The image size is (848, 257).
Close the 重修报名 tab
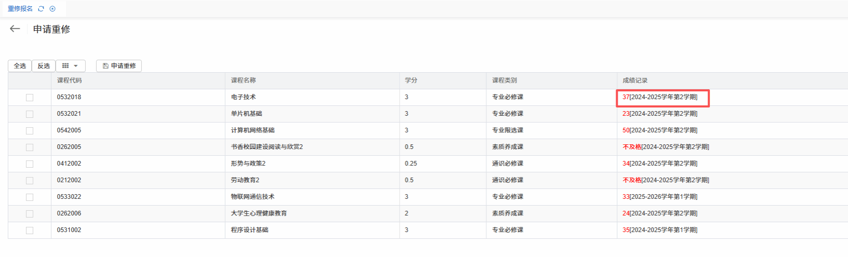click(52, 9)
